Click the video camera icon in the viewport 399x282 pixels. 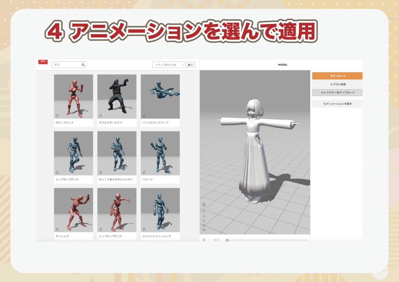coord(204,230)
